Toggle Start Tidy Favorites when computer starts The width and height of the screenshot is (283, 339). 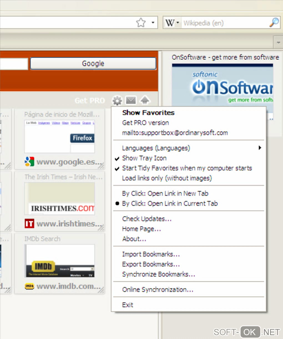[189, 168]
